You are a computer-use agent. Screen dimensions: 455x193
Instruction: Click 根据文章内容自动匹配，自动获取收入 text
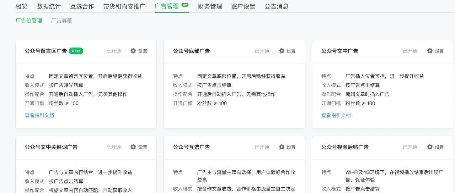click(91, 191)
